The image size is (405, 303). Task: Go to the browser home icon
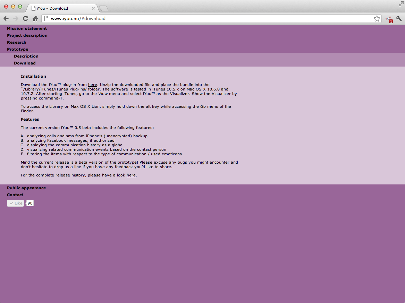coord(35,19)
